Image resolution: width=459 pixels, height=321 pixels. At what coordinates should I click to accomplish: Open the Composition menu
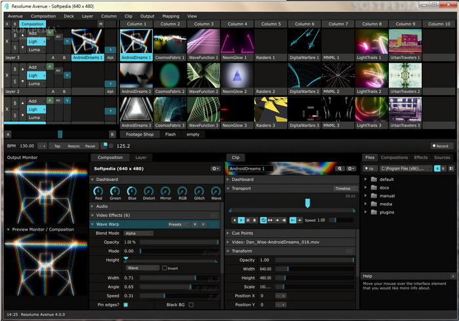pos(43,16)
